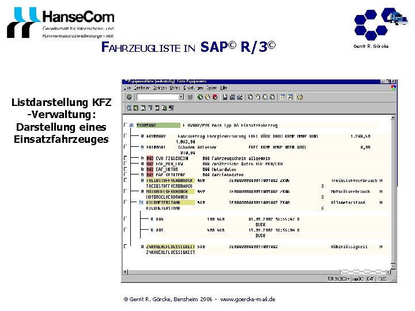Image resolution: width=415 pixels, height=311 pixels.
Task: Open the Springen menu
Action: tap(160, 88)
